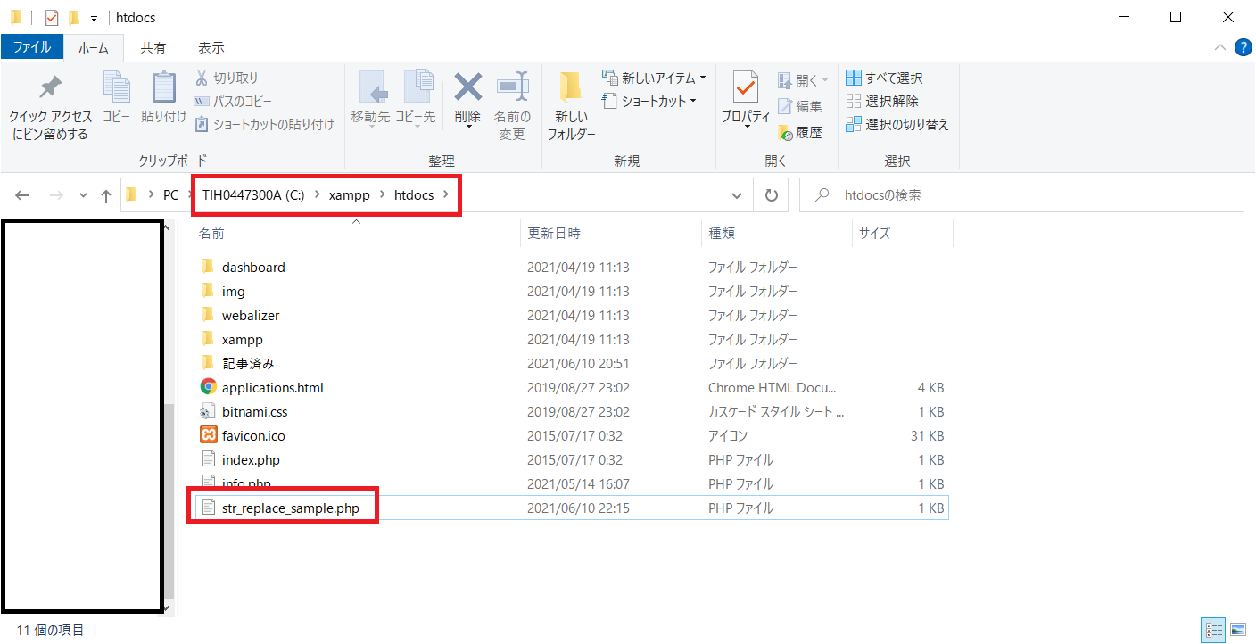Open the File tab
This screenshot has height=644, width=1256.
coord(32,47)
